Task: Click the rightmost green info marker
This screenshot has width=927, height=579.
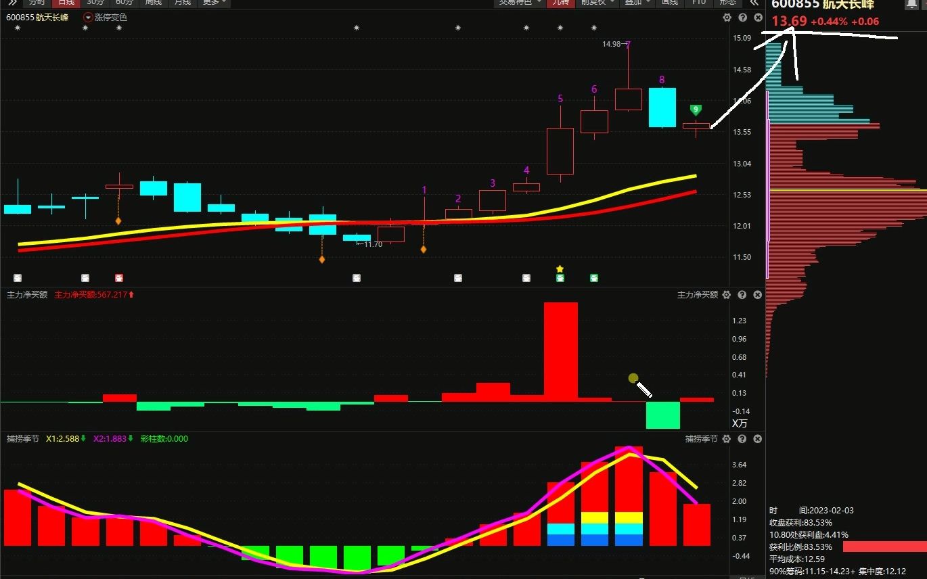Action: click(594, 278)
